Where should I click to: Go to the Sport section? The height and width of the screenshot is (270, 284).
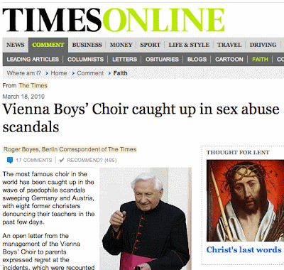coord(150,45)
